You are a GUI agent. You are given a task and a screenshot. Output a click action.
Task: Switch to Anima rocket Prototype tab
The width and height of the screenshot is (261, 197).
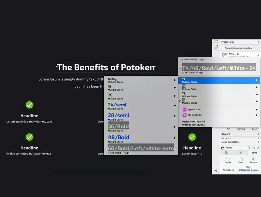click(241, 153)
